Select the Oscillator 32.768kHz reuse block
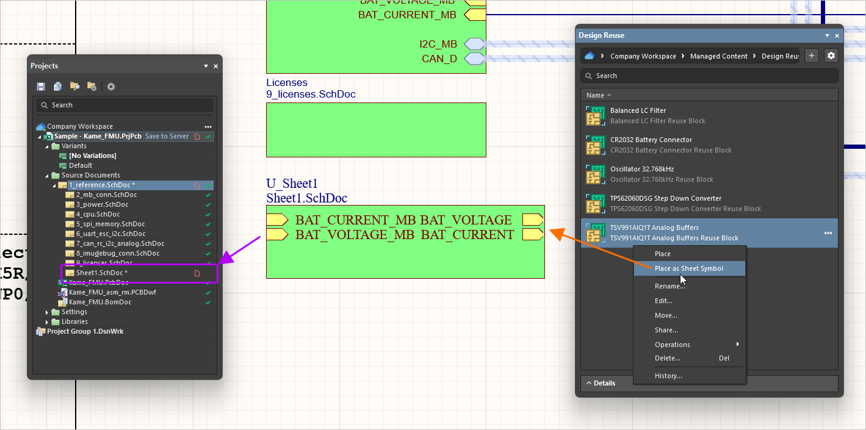866x430 pixels. click(709, 174)
